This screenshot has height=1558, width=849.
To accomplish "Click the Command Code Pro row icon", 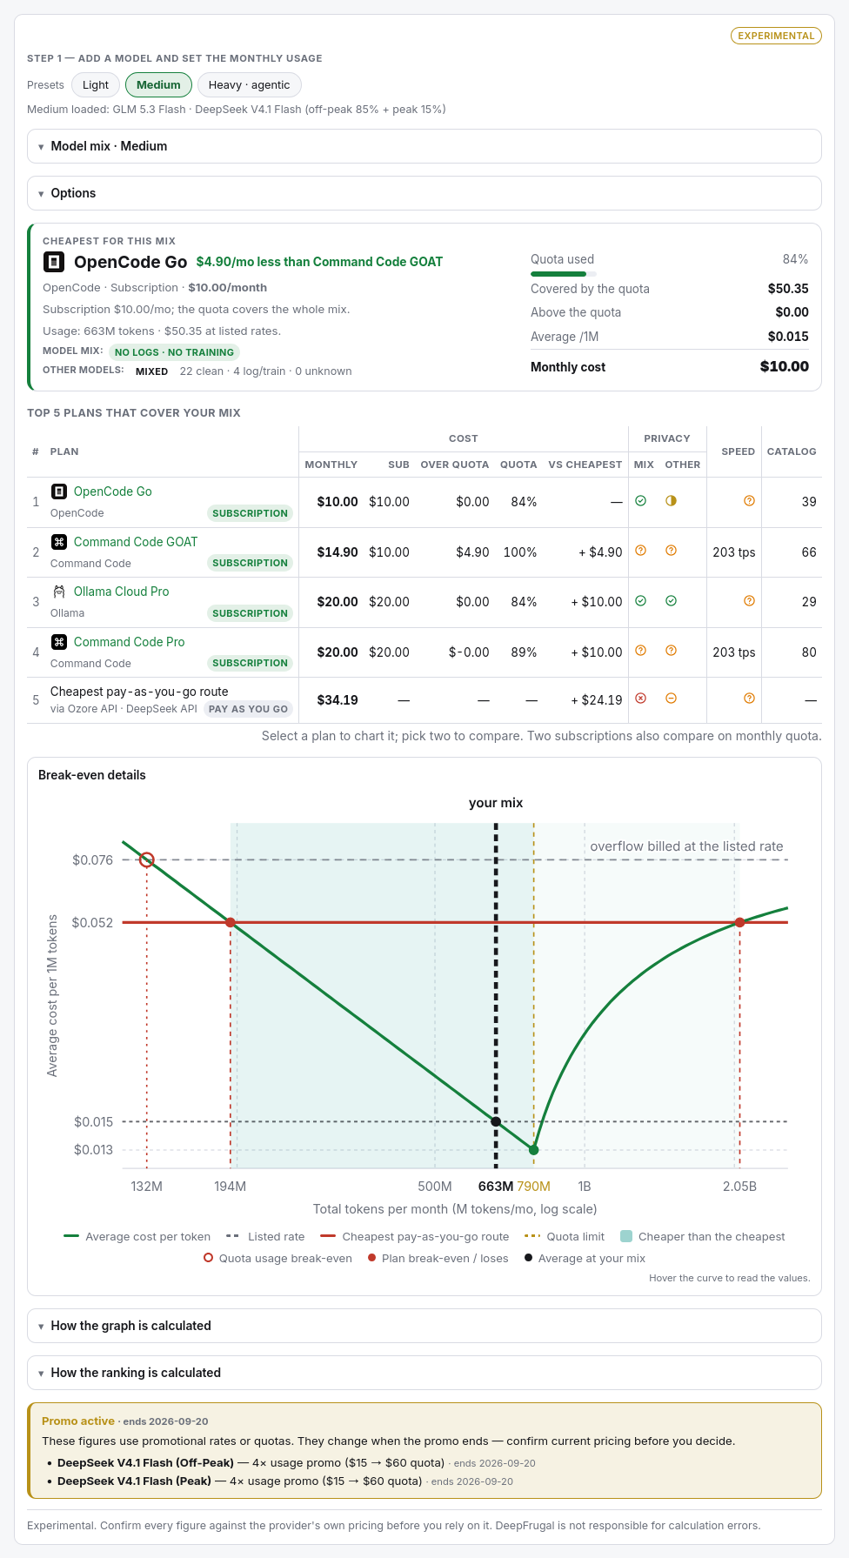I will tap(58, 642).
